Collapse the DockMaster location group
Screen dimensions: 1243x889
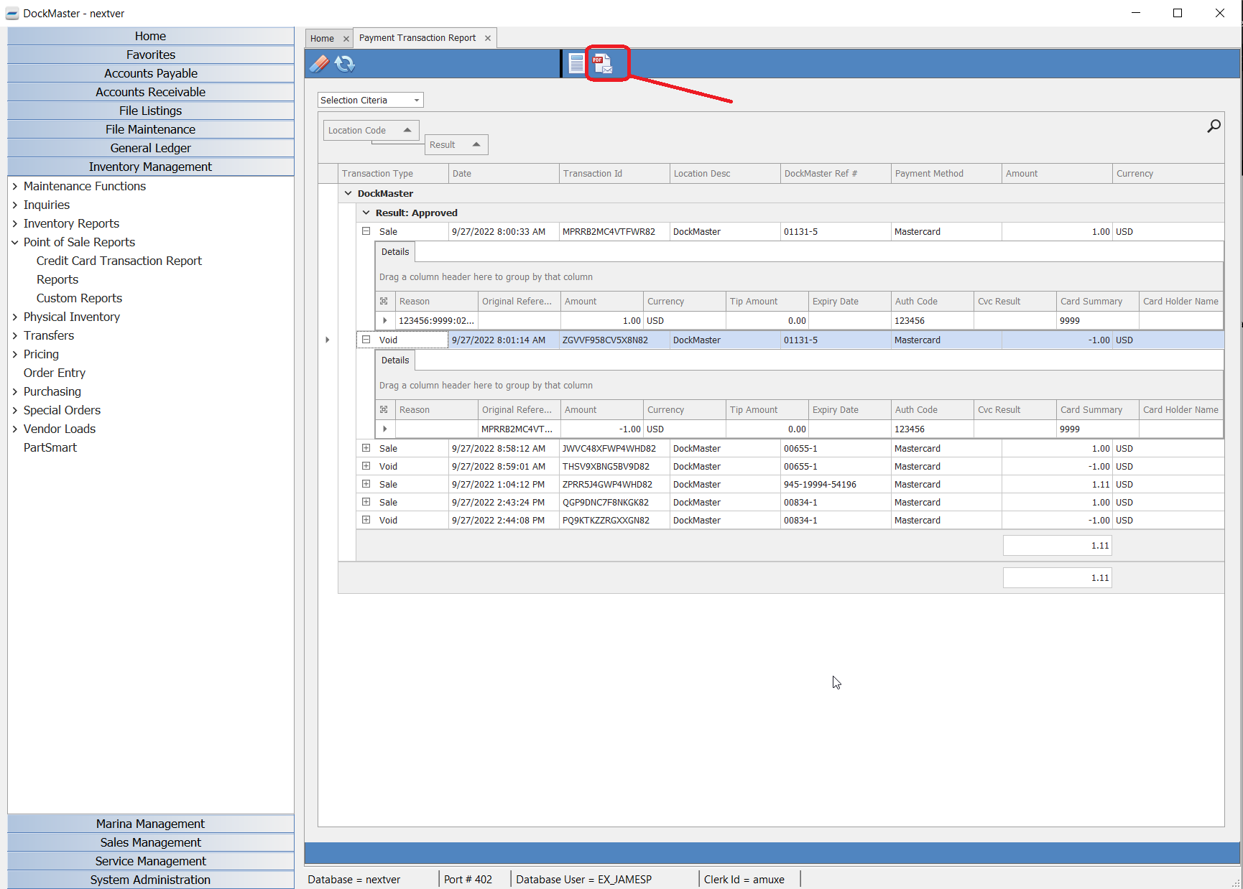click(x=348, y=193)
